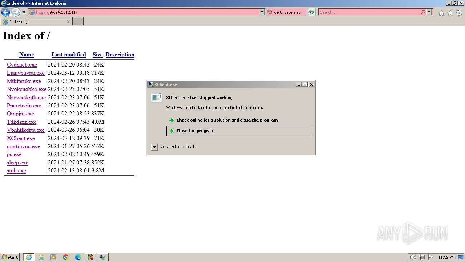Image resolution: width=465 pixels, height=262 pixels.
Task: Click the program icon beside the XClient.exe crash message
Action: point(157,98)
